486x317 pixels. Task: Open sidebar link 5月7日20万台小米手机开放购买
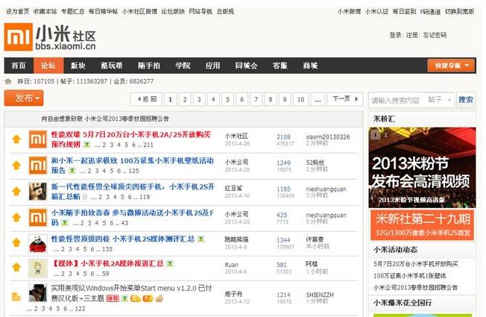click(416, 264)
